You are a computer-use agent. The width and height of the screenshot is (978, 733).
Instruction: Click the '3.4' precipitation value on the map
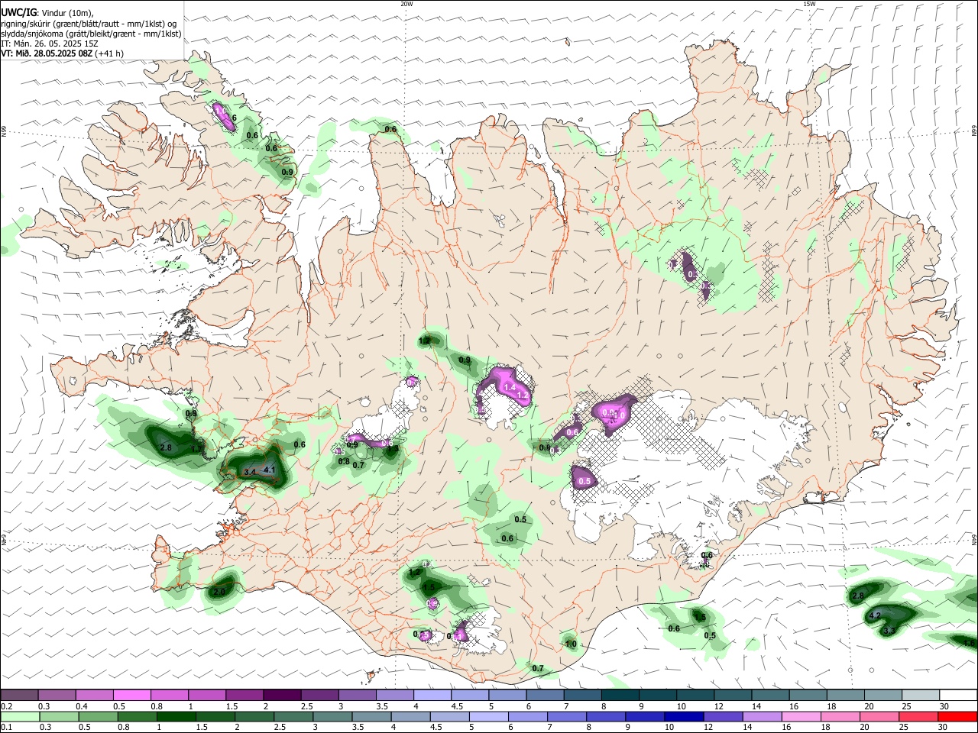click(250, 473)
